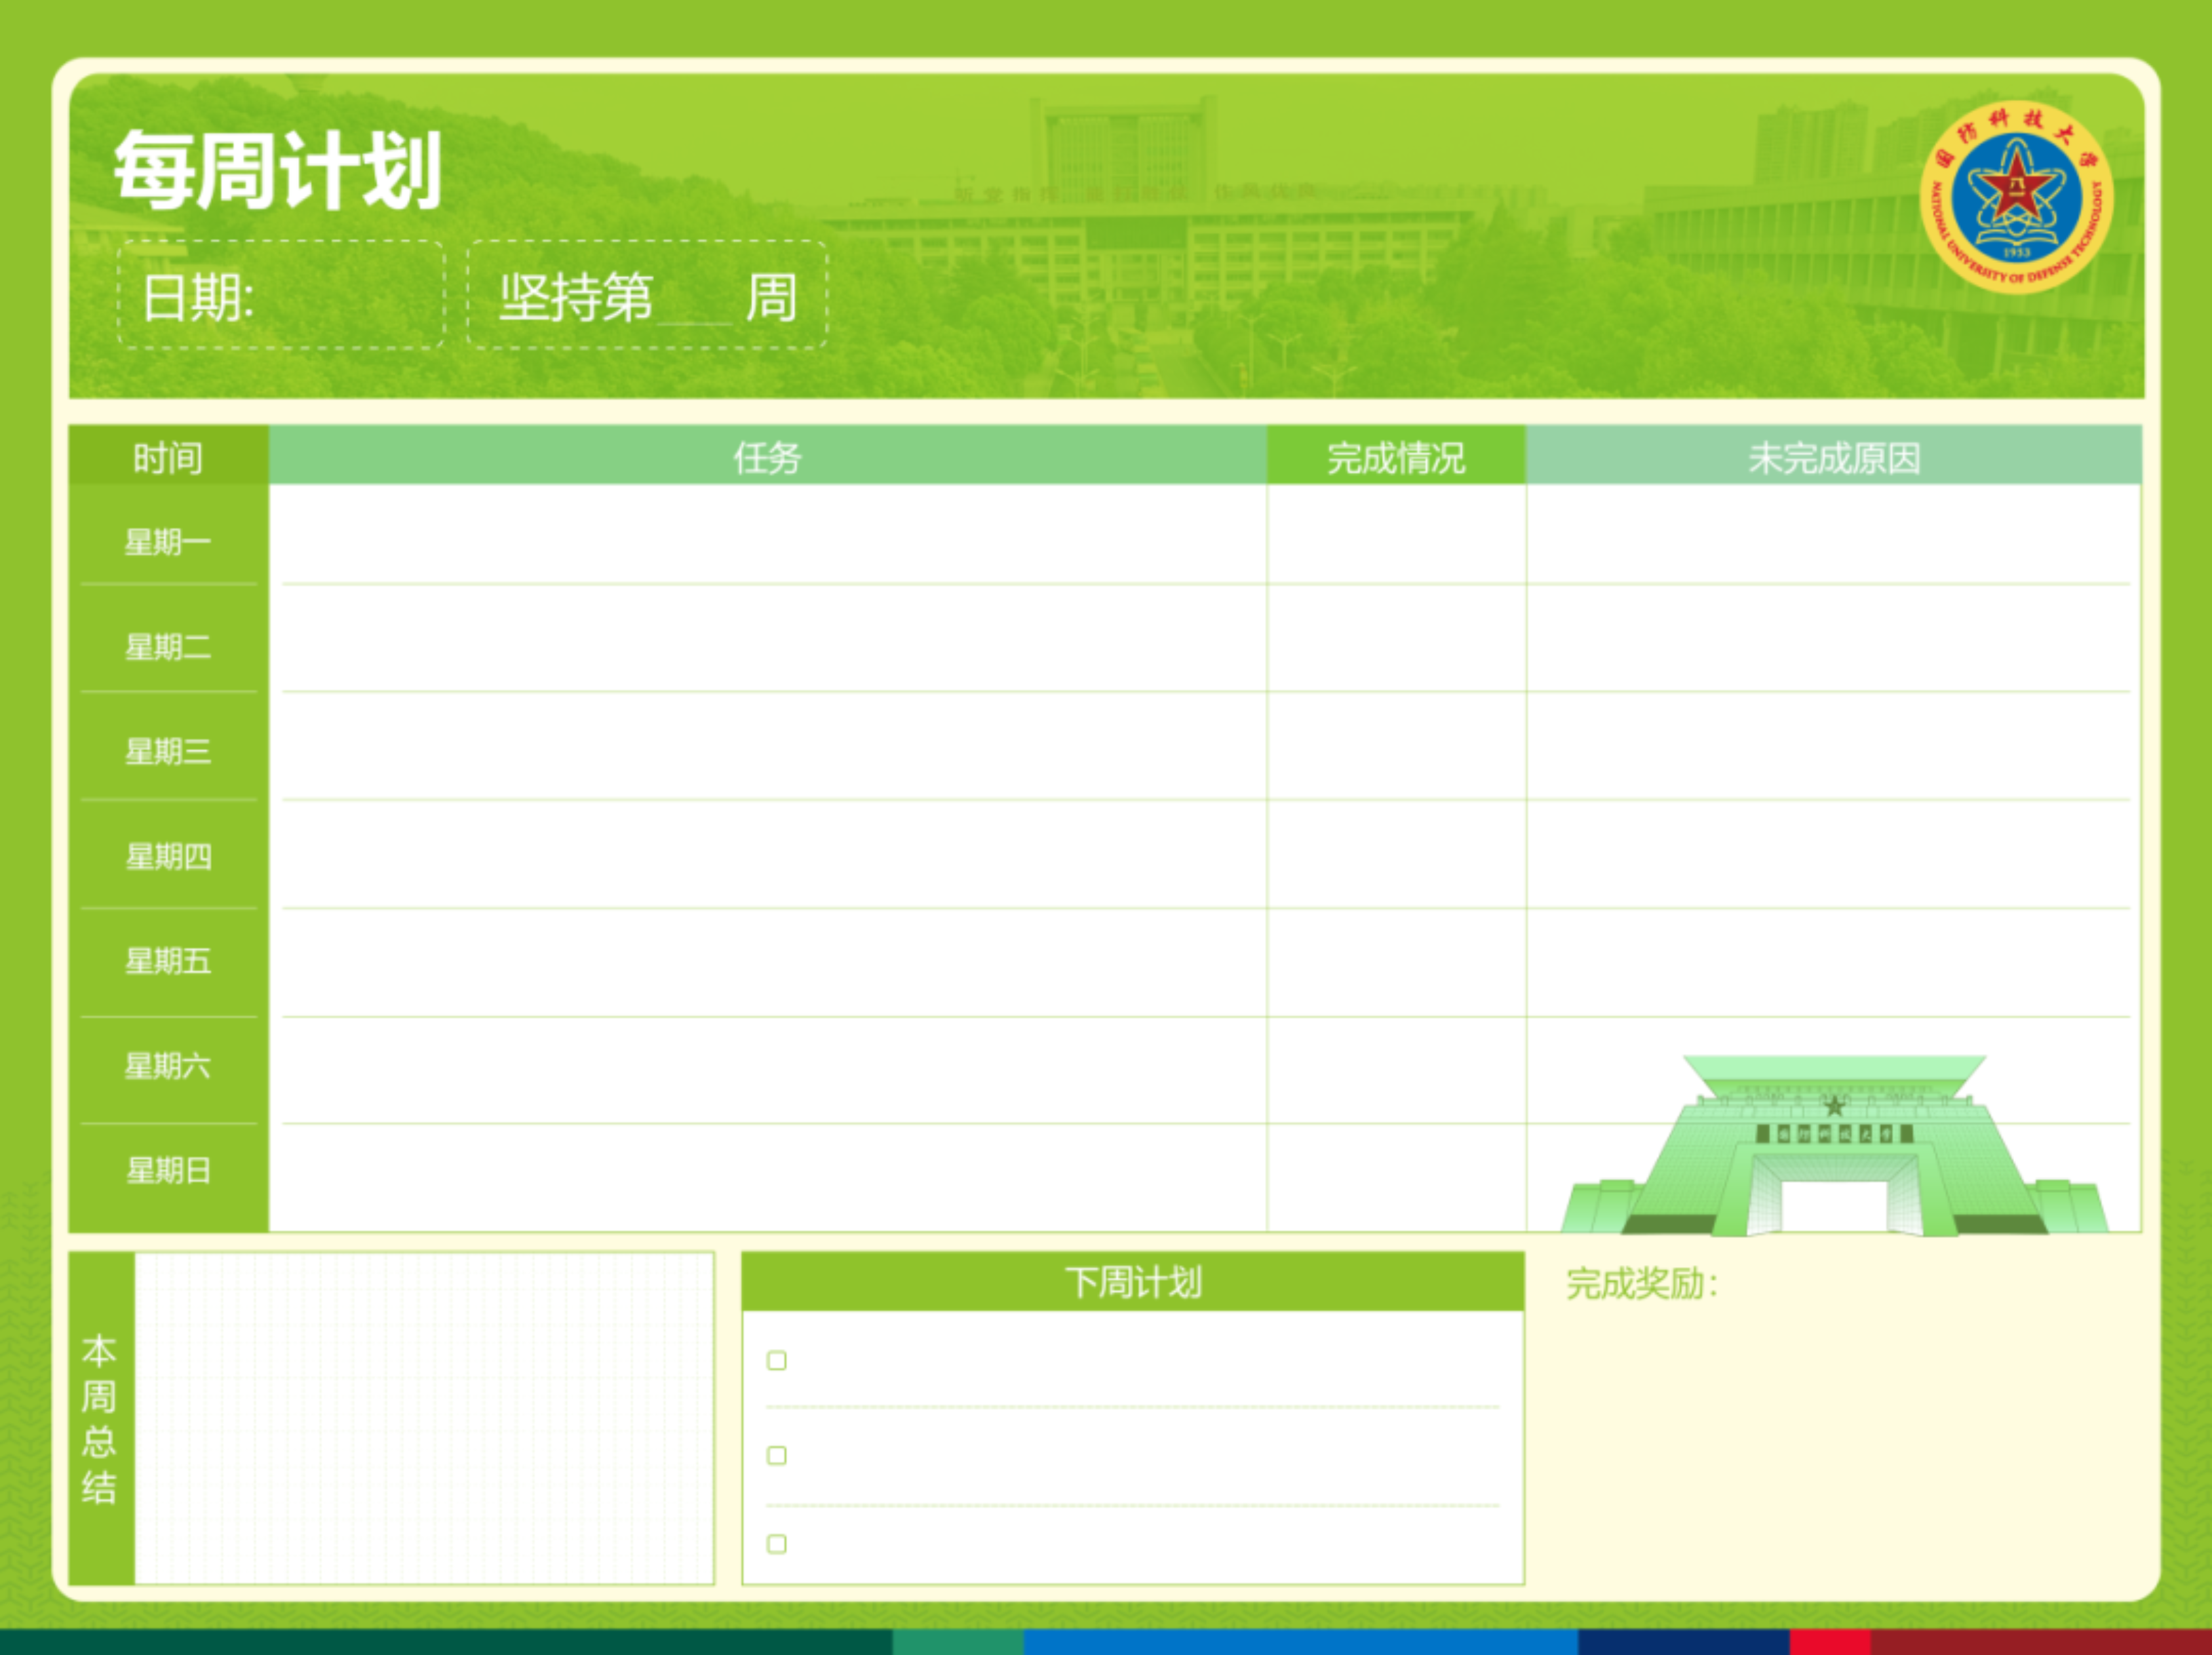Click the 星期日 row label
The width and height of the screenshot is (2212, 1655).
click(x=168, y=1170)
